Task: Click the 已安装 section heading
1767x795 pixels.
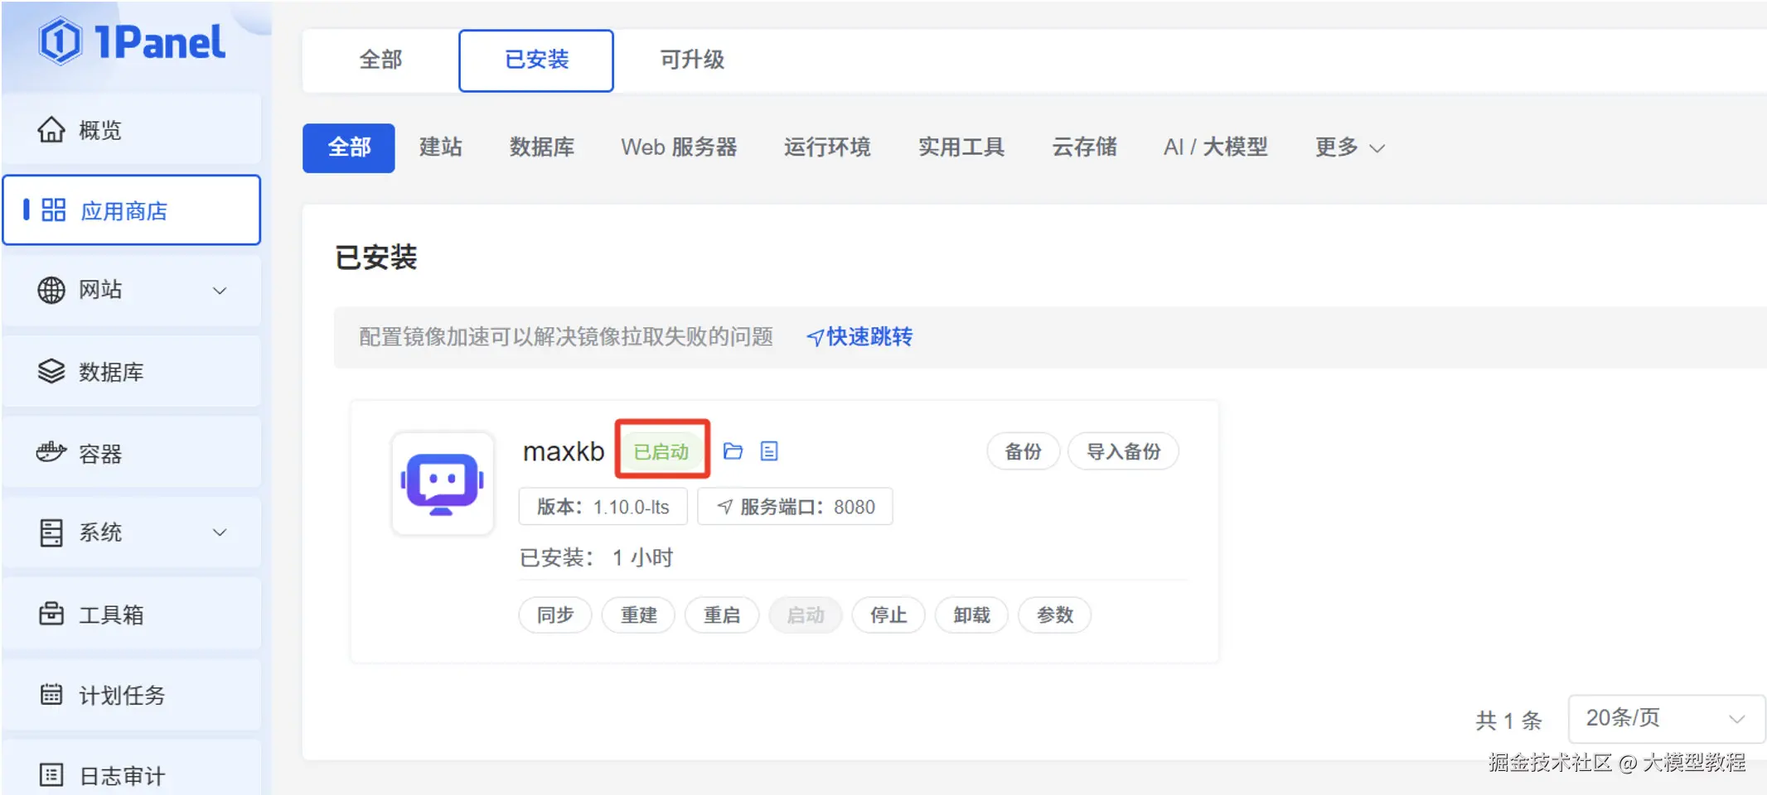Action: tap(376, 258)
